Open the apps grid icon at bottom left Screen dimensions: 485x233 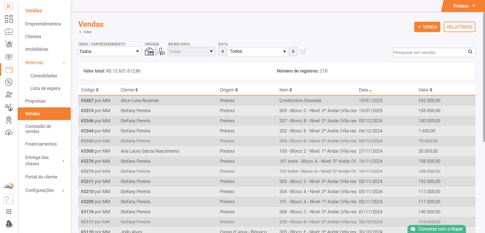click(9, 211)
